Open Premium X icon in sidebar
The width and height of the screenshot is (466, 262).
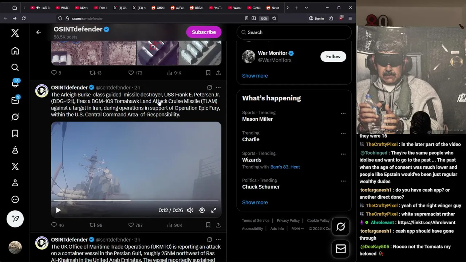[x=15, y=166]
